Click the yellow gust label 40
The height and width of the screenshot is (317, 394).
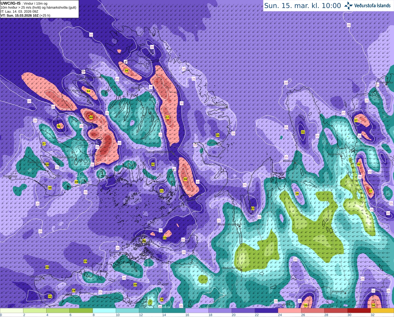[91, 117]
